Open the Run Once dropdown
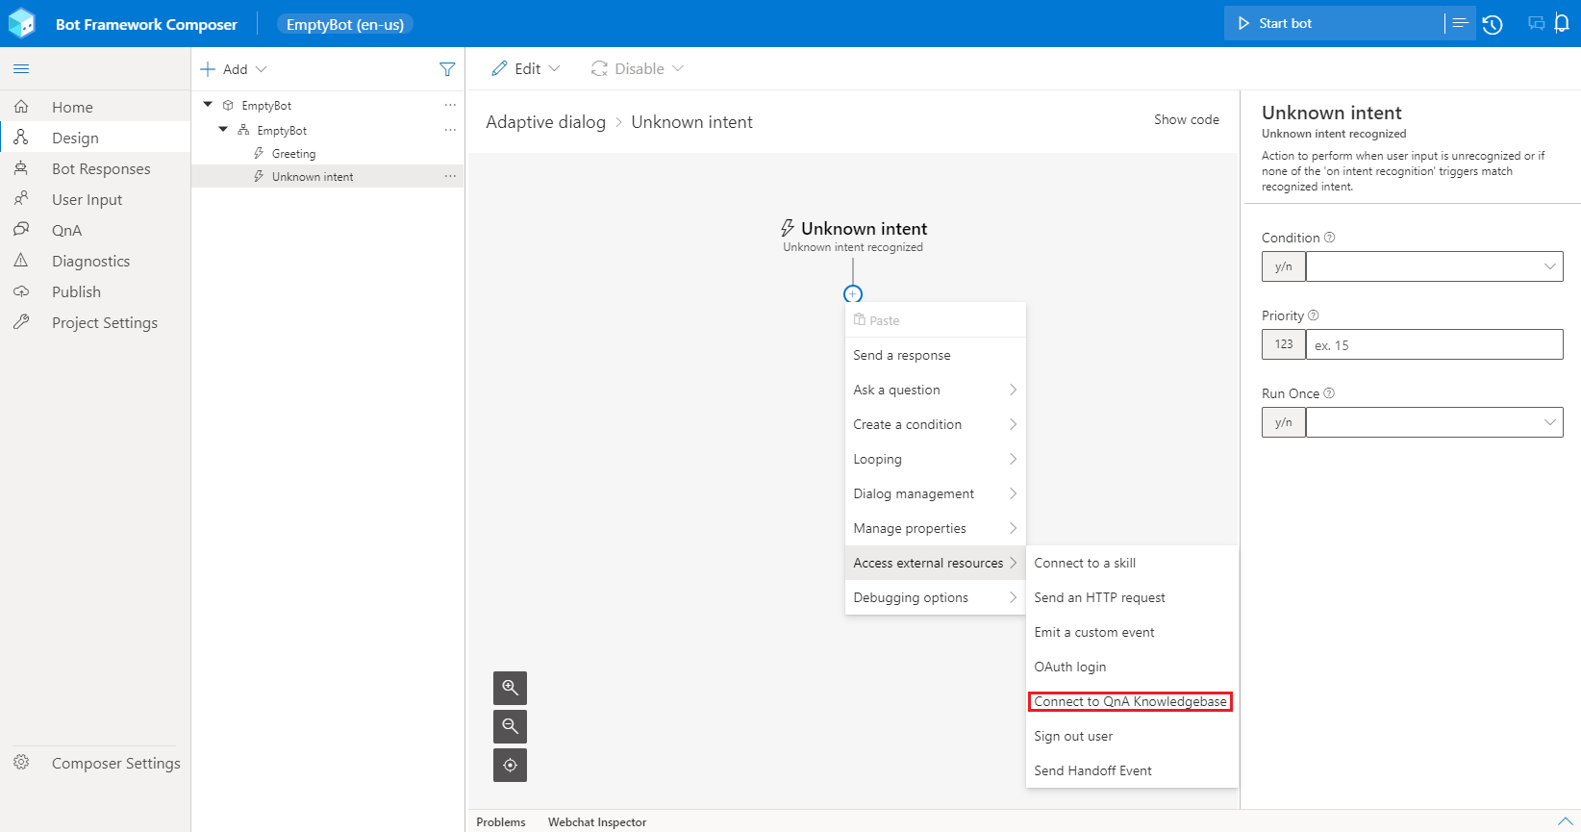 point(1434,422)
